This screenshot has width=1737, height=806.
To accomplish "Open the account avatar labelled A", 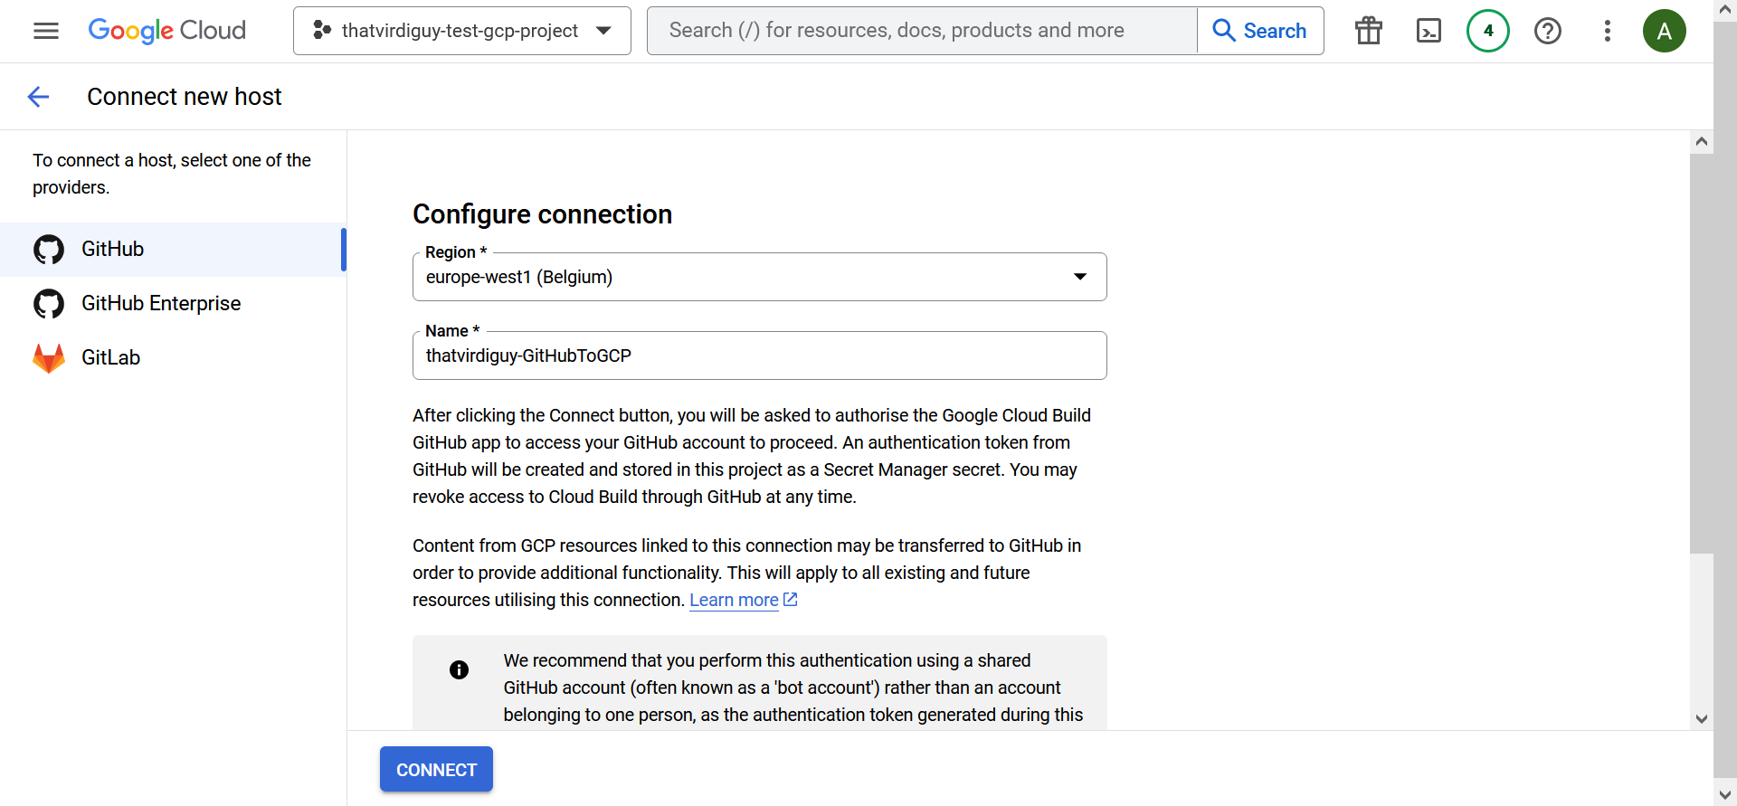I will point(1665,31).
